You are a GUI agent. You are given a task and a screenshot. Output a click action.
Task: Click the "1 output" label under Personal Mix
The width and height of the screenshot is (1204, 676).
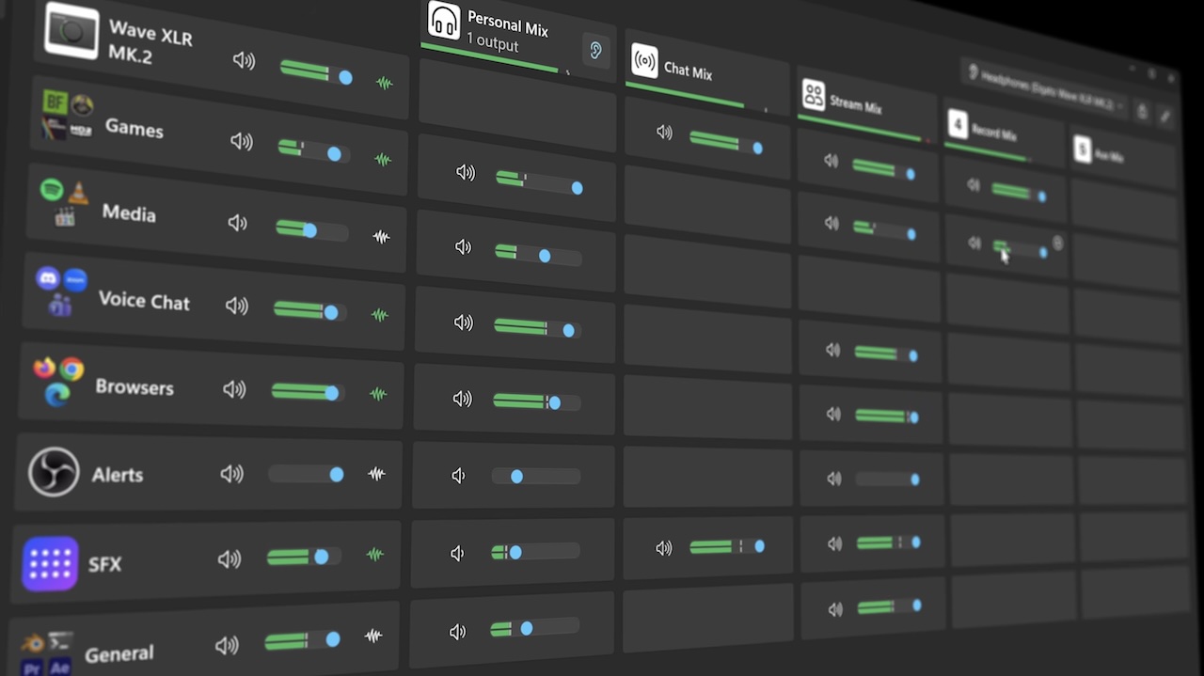tap(492, 43)
